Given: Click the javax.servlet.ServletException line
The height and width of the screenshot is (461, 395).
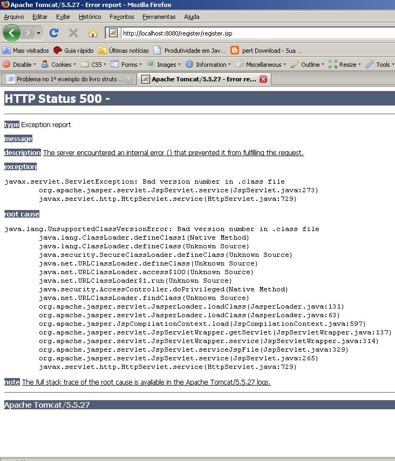Looking at the screenshot, I should tap(145, 181).
